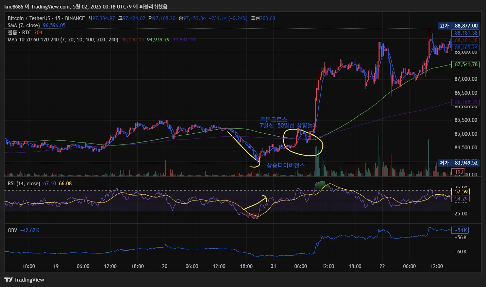Click the red volume label 193
The image size is (486, 287).
click(x=459, y=172)
